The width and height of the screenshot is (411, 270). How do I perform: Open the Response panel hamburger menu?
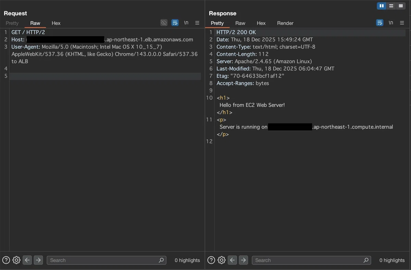click(x=402, y=23)
